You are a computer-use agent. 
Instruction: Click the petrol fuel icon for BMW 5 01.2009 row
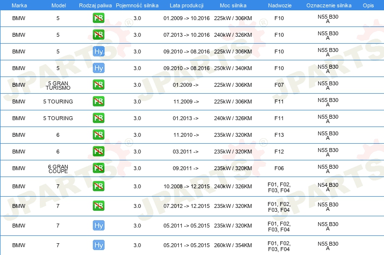pos(98,18)
